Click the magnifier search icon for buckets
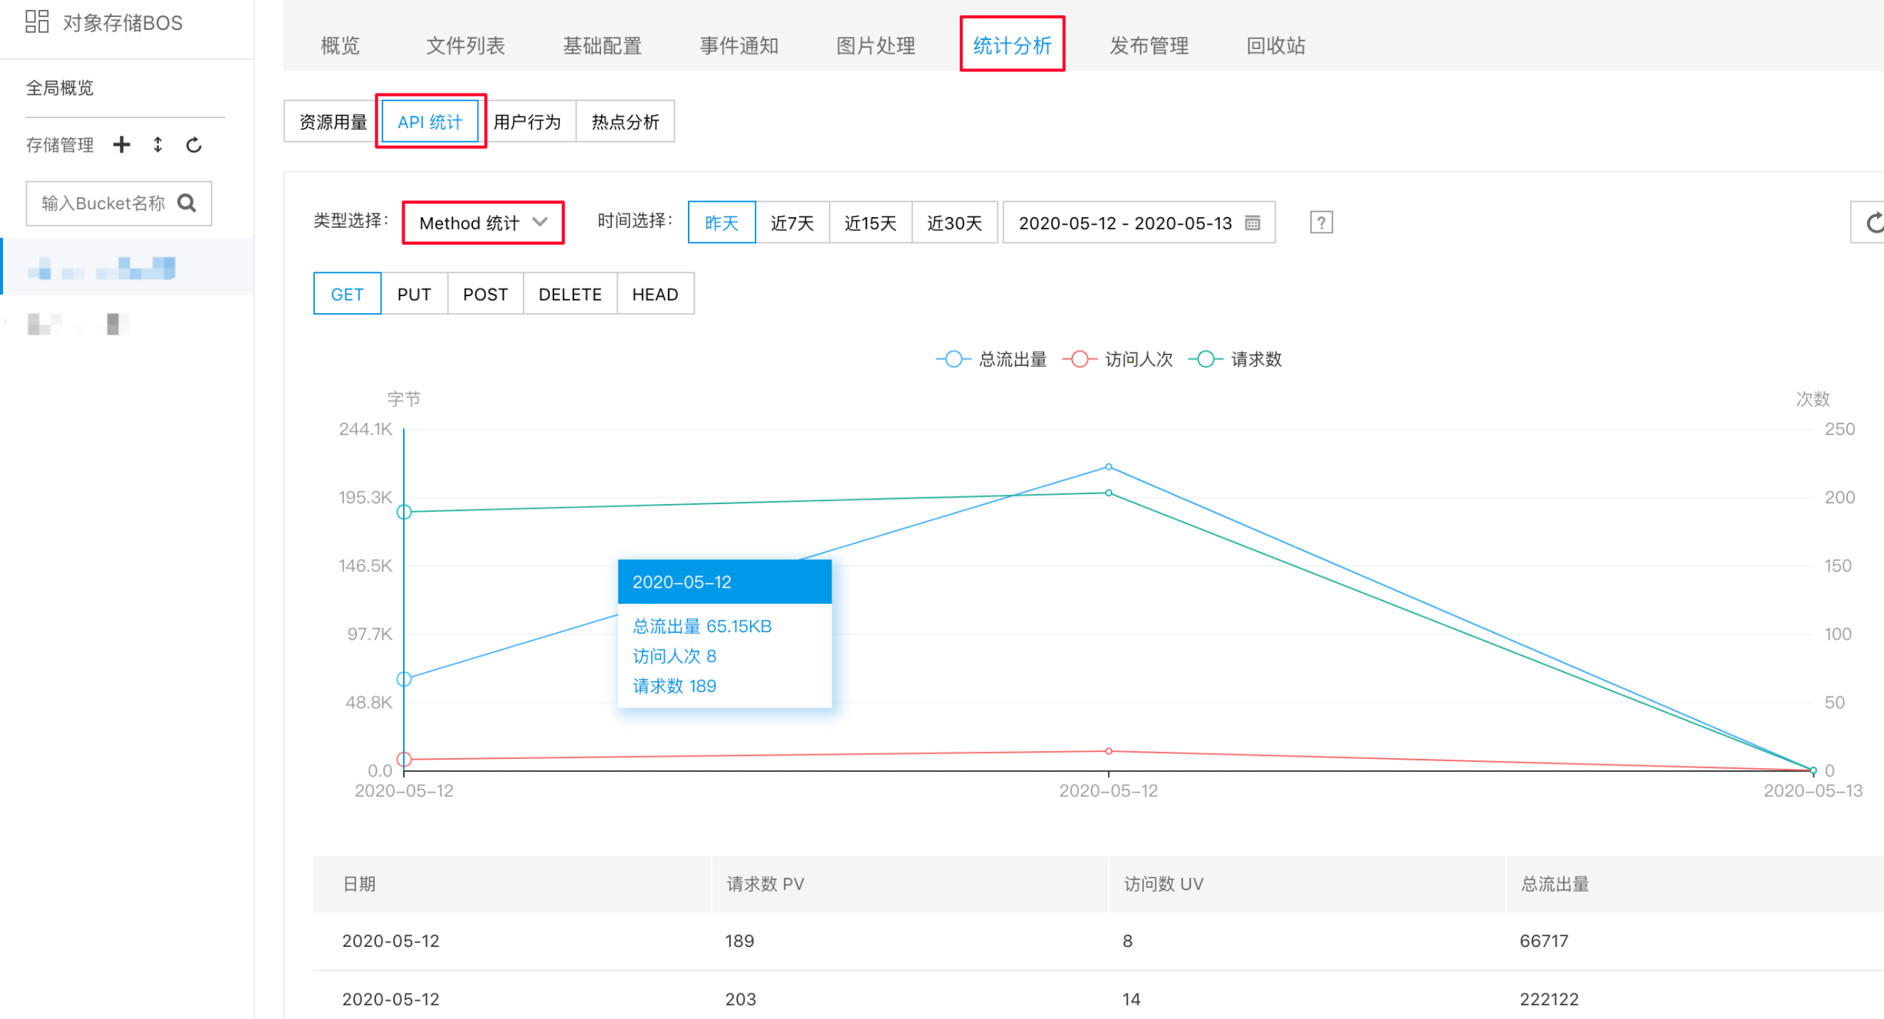 pos(187,203)
